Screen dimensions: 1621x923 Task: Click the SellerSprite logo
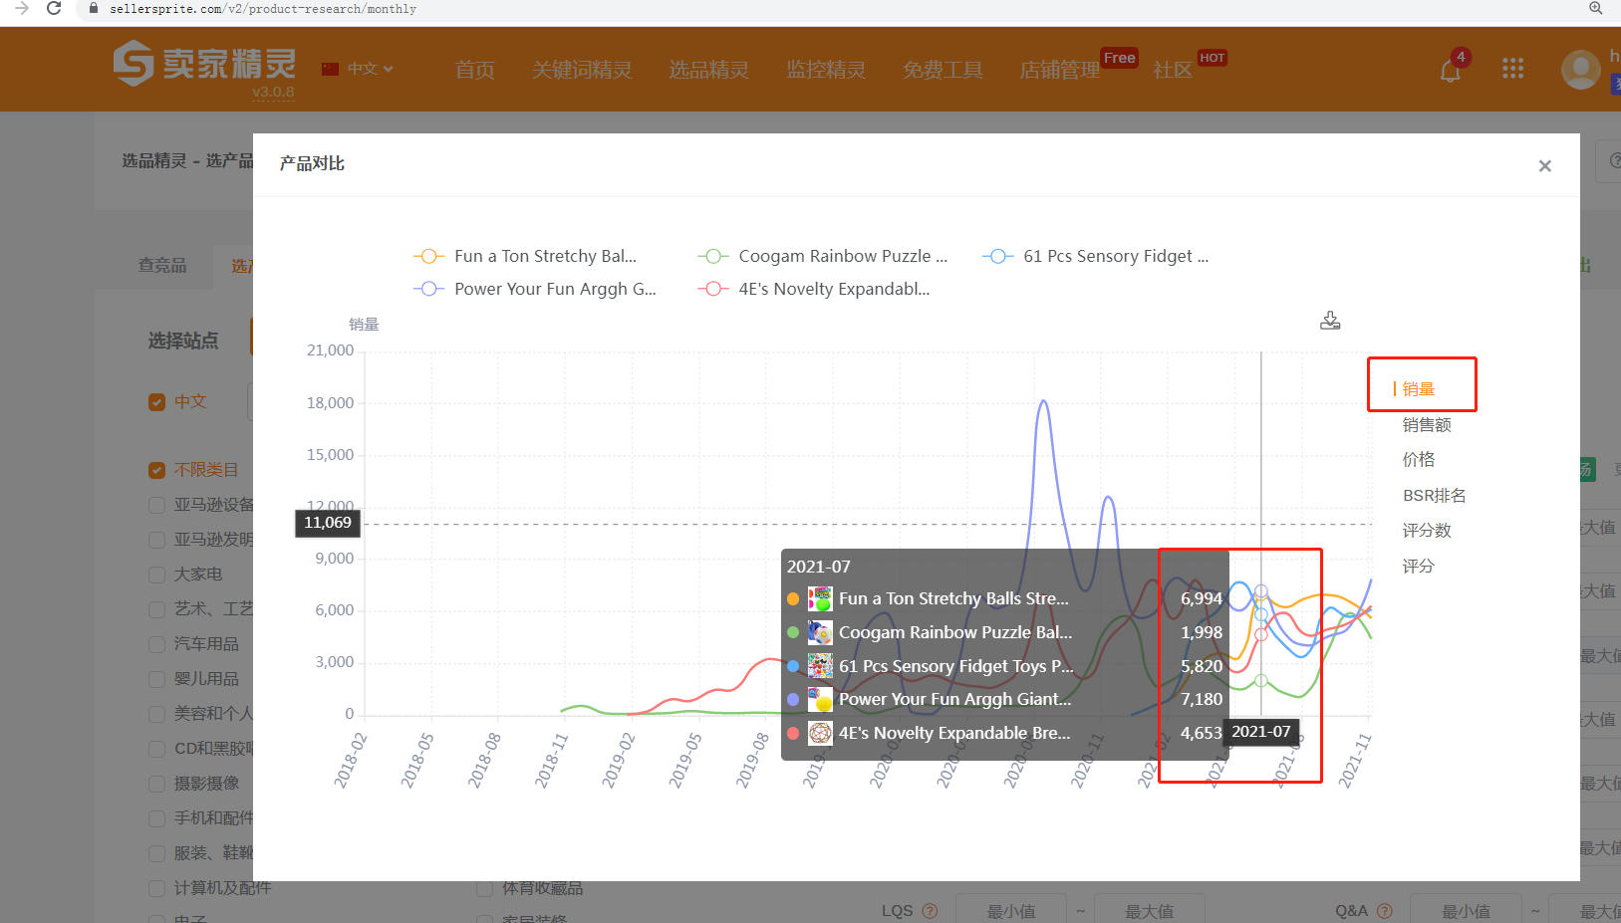[204, 65]
